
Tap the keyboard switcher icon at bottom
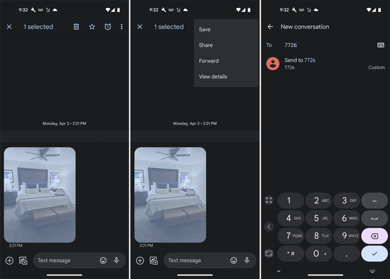coord(372,271)
